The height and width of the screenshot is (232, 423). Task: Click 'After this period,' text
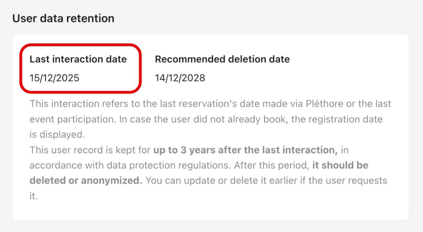tap(271, 165)
